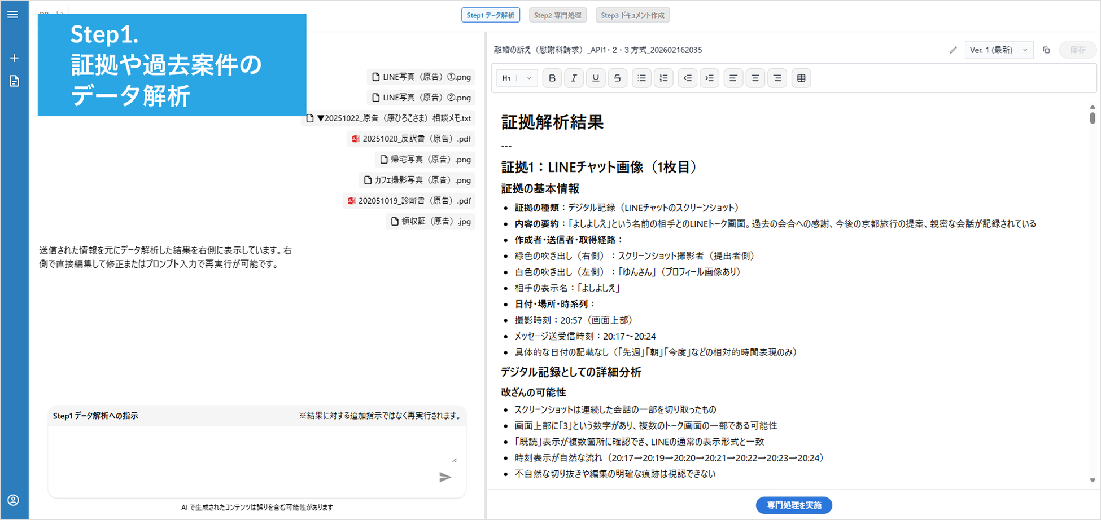Send the instruction with paper plane icon
The height and width of the screenshot is (520, 1101).
pos(445,477)
